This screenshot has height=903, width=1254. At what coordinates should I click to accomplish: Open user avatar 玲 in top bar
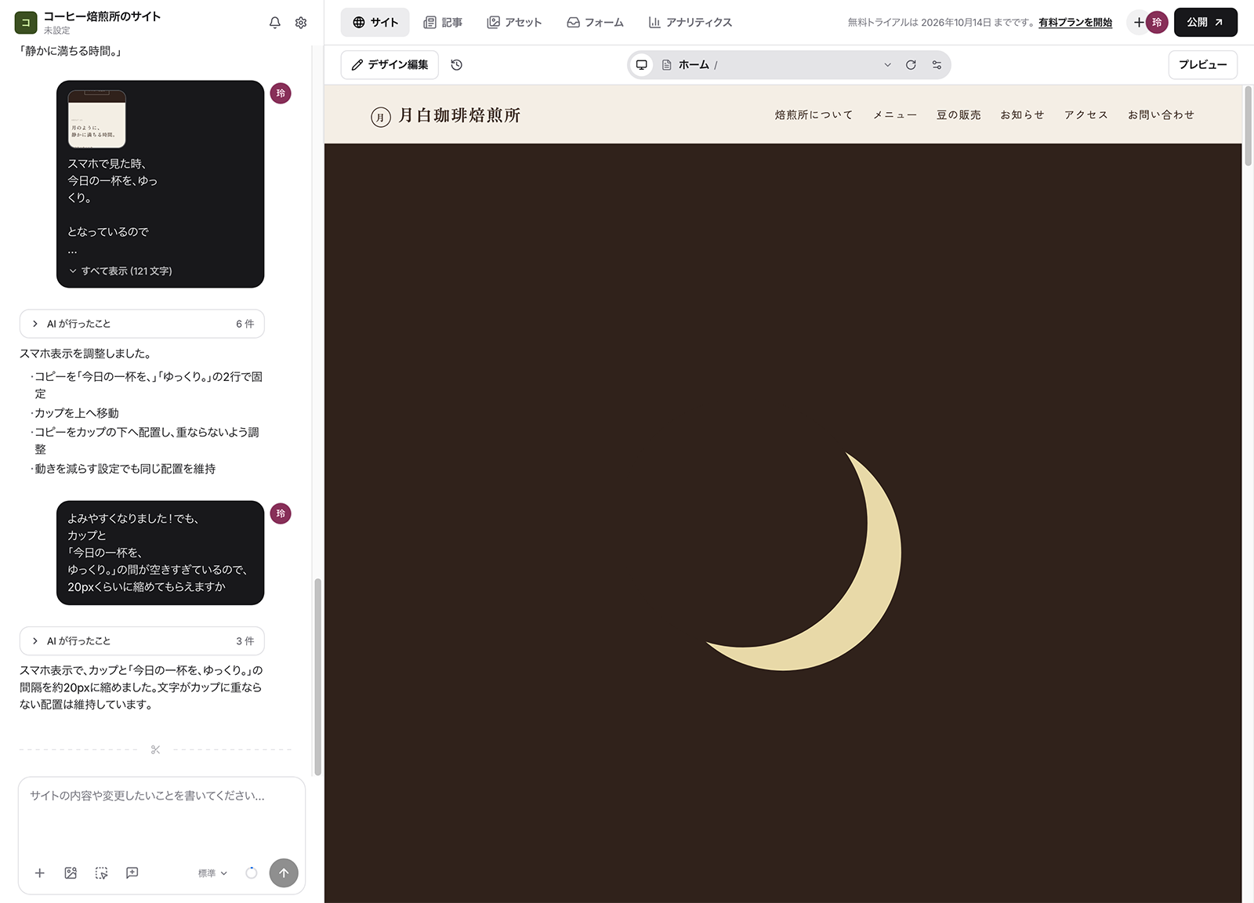pyautogui.click(x=1157, y=23)
